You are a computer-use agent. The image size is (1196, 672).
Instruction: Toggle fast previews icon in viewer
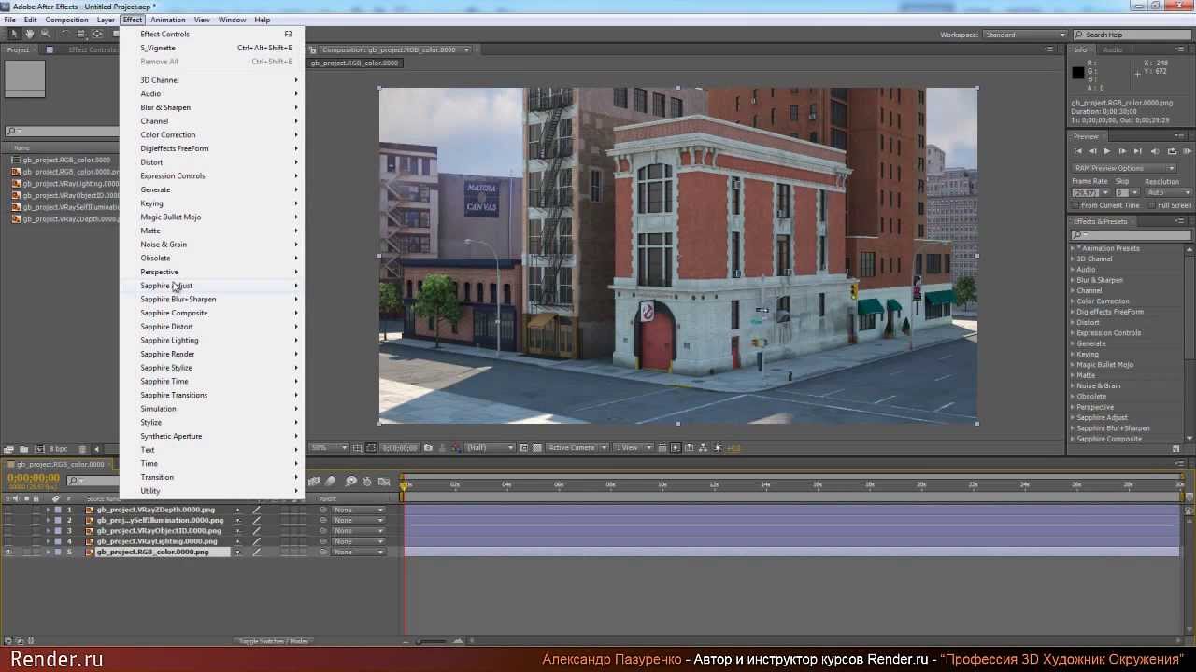pyautogui.click(x=676, y=448)
